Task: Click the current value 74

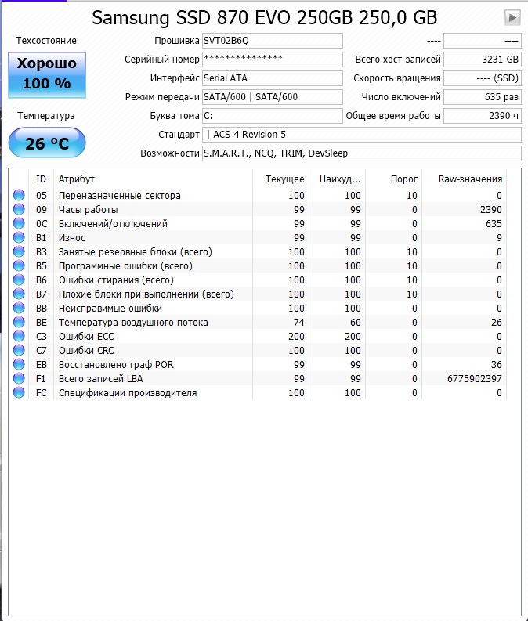Action: 299,323
